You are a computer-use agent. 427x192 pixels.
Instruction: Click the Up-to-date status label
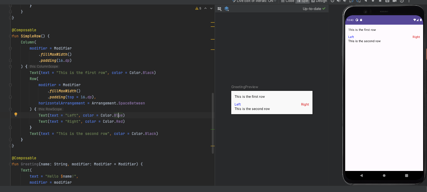[x=312, y=9]
